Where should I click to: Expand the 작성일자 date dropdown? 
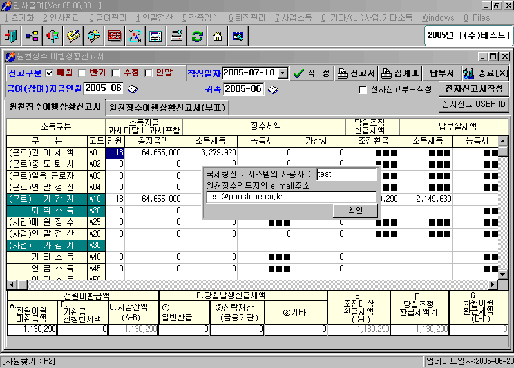click(x=283, y=73)
